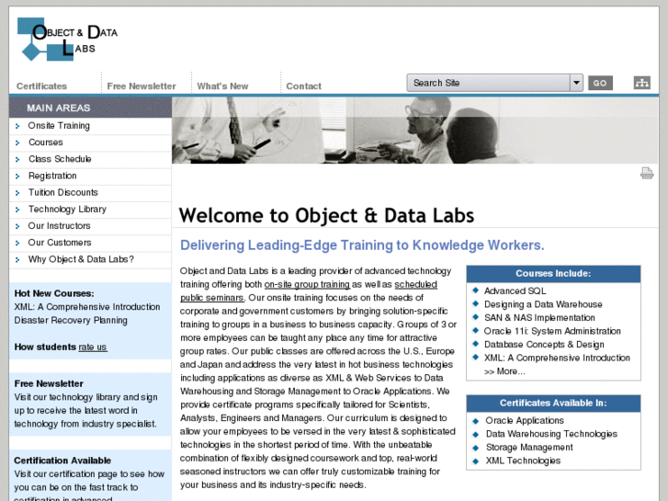The image size is (668, 501).
Task: Click the rate us link
Action: point(93,347)
